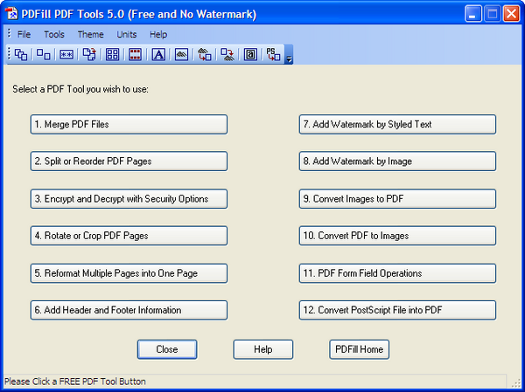Open the Theme menu
Screen dimensions: 525x392
[90, 35]
